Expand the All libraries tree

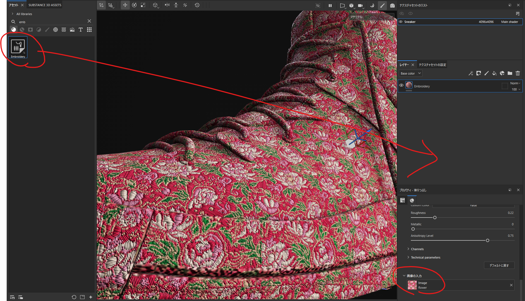[x=13, y=14]
